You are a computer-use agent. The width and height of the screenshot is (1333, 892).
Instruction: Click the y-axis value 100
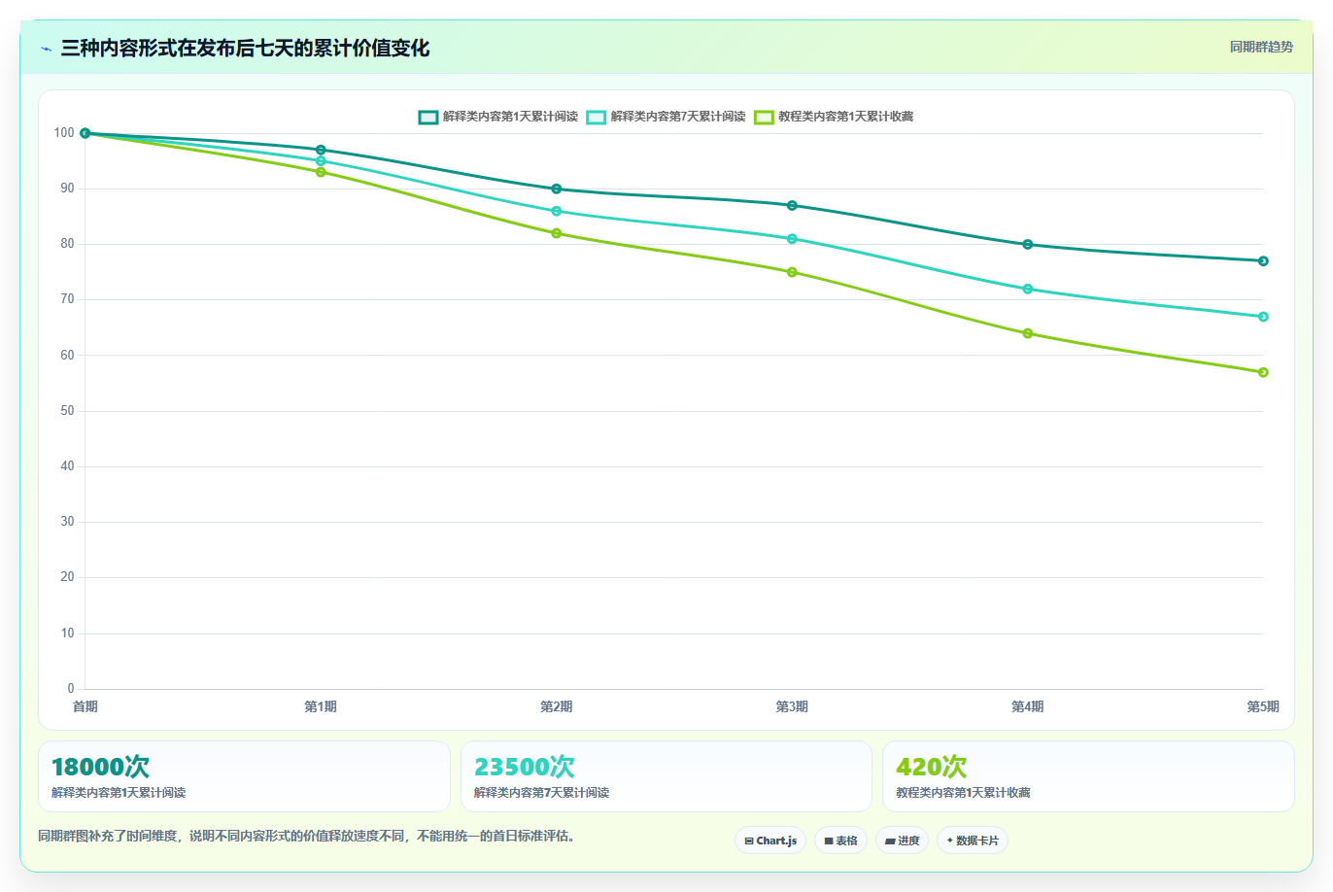[64, 133]
